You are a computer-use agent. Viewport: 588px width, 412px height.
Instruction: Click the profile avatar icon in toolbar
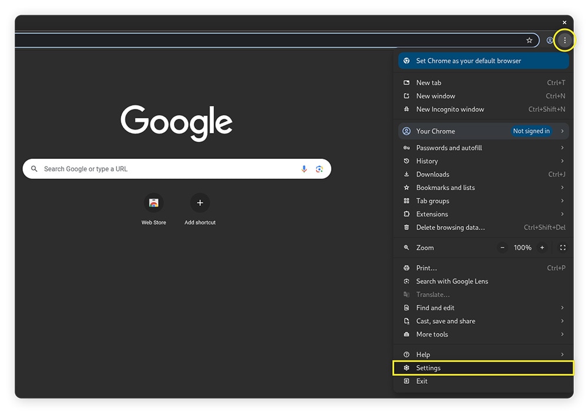click(x=549, y=40)
